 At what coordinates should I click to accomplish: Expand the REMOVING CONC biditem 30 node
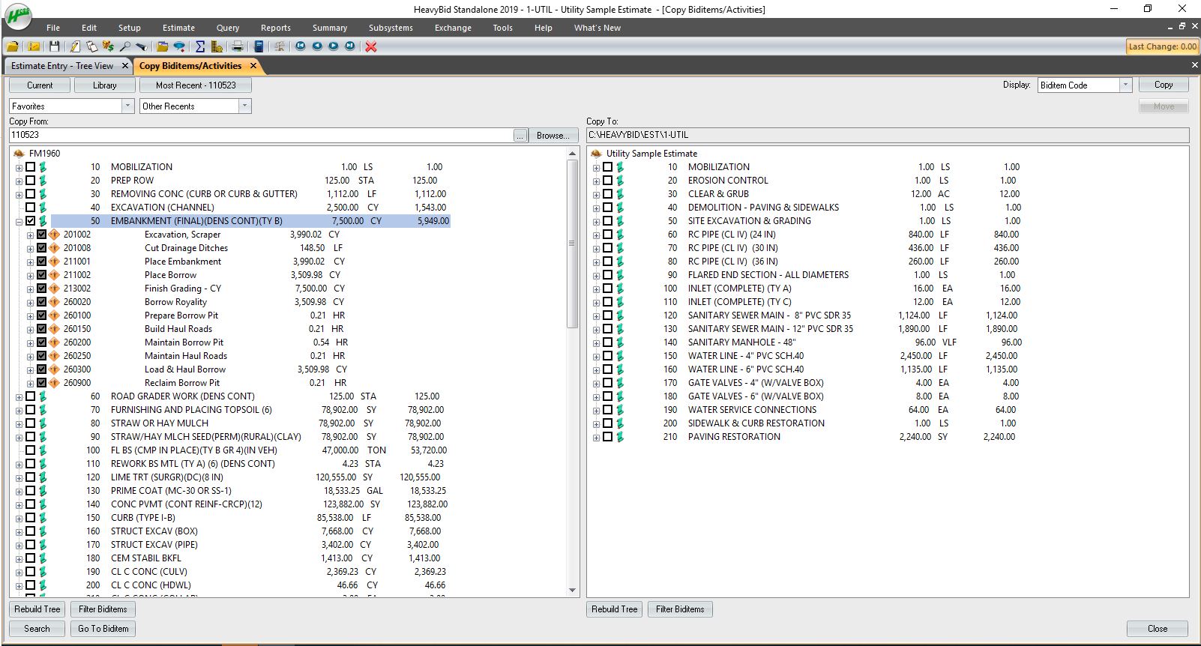pyautogui.click(x=19, y=195)
